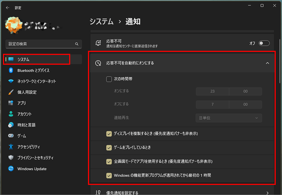Click the clock icon beside 応答不可を自動的にオンにする
This screenshot has height=195, width=282.
[x=98, y=63]
